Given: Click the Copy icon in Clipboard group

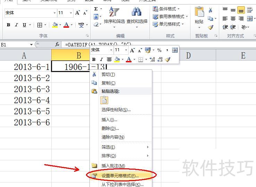Looking at the screenshot, I should coord(210,19).
